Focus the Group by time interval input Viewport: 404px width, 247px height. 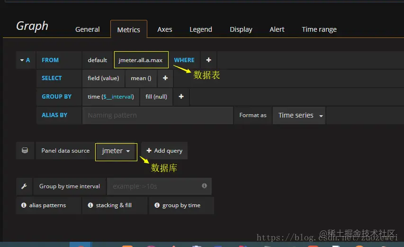pyautogui.click(x=159, y=186)
